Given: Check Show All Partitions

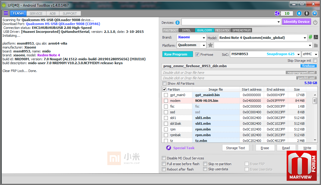Looking at the screenshot, I should point(164,83).
